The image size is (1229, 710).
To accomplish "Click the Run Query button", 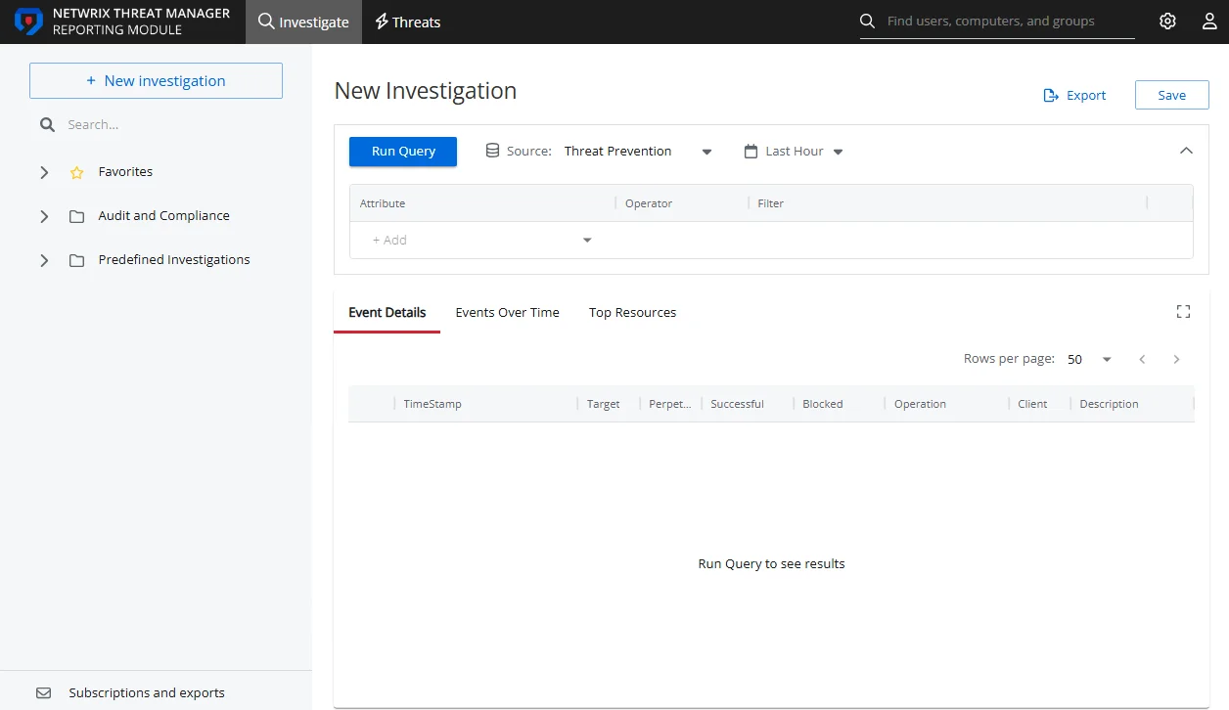I will [x=403, y=152].
